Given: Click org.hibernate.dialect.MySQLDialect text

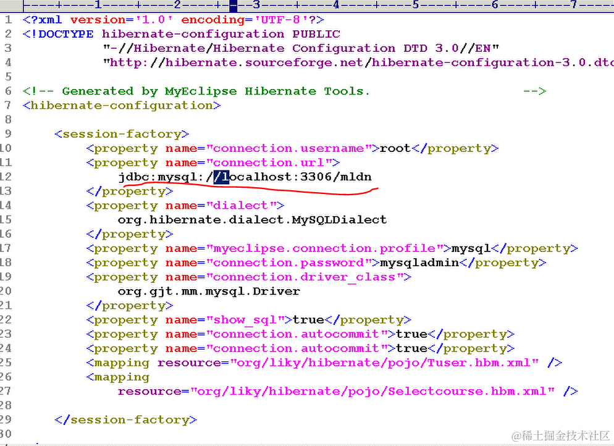Looking at the screenshot, I should 252,220.
